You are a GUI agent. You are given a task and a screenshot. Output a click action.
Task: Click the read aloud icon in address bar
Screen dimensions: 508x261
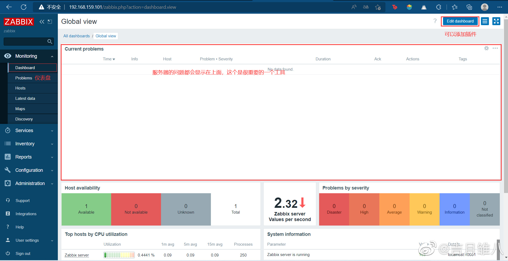coord(354,7)
